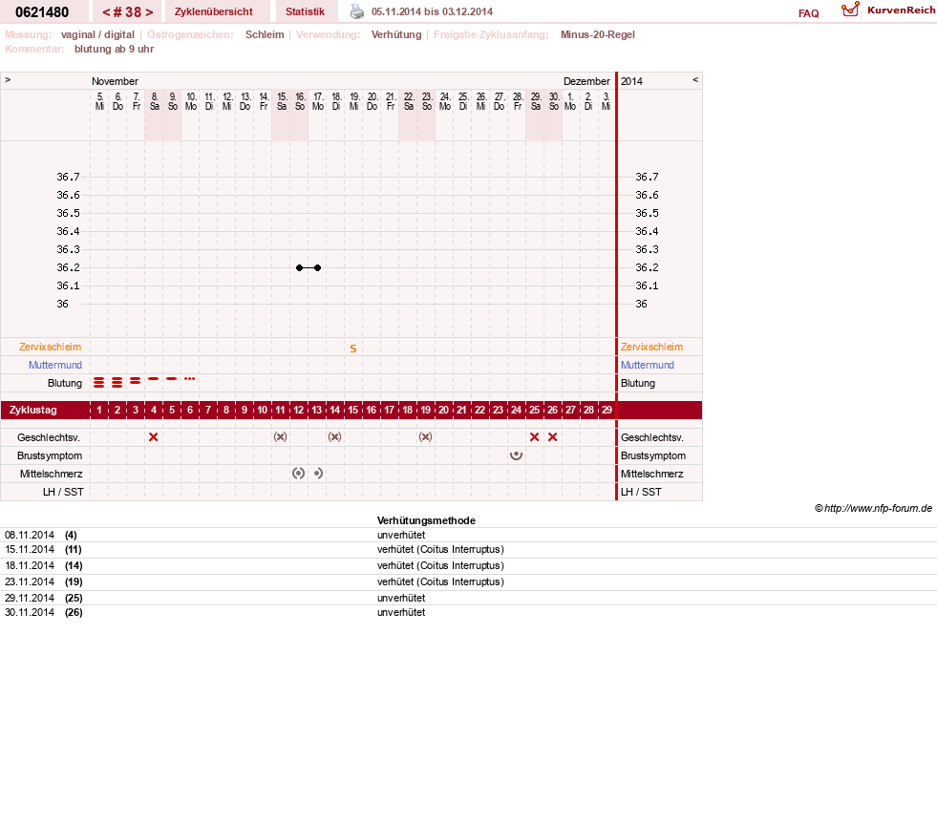Click the right-side Zervixschleim label

pyautogui.click(x=651, y=347)
